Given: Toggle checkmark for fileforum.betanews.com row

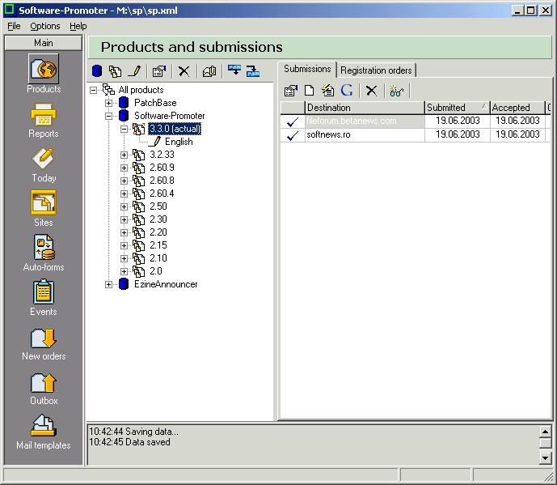Looking at the screenshot, I should (x=293, y=121).
